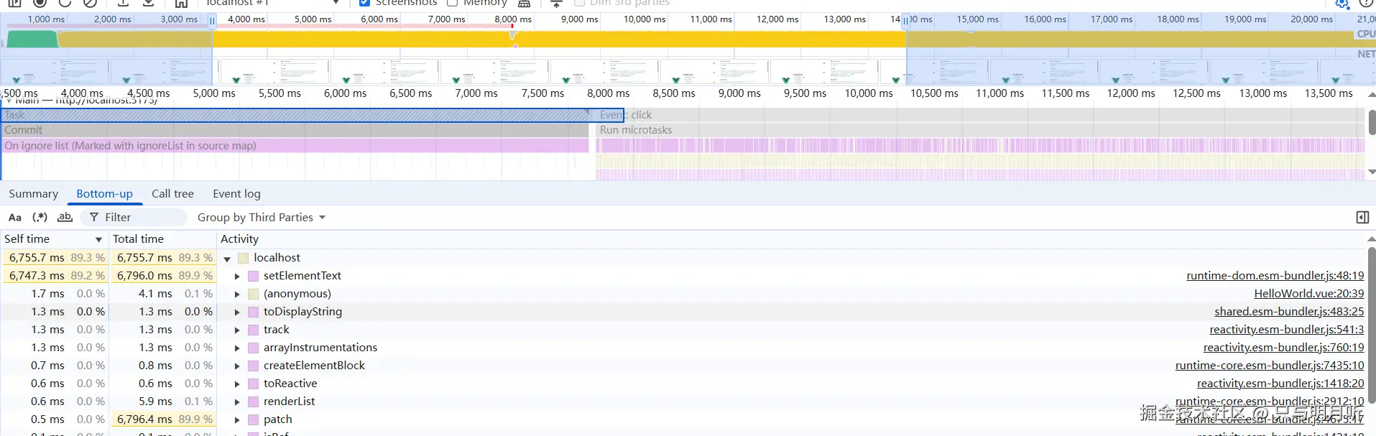Open the Group by Third Parties dropdown
This screenshot has width=1376, height=436.
pos(262,217)
